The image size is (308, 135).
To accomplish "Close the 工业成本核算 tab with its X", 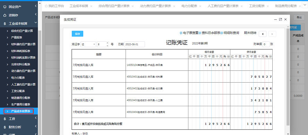I will [91, 6].
